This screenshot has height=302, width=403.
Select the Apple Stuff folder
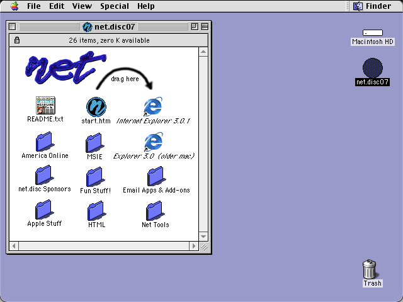43,210
